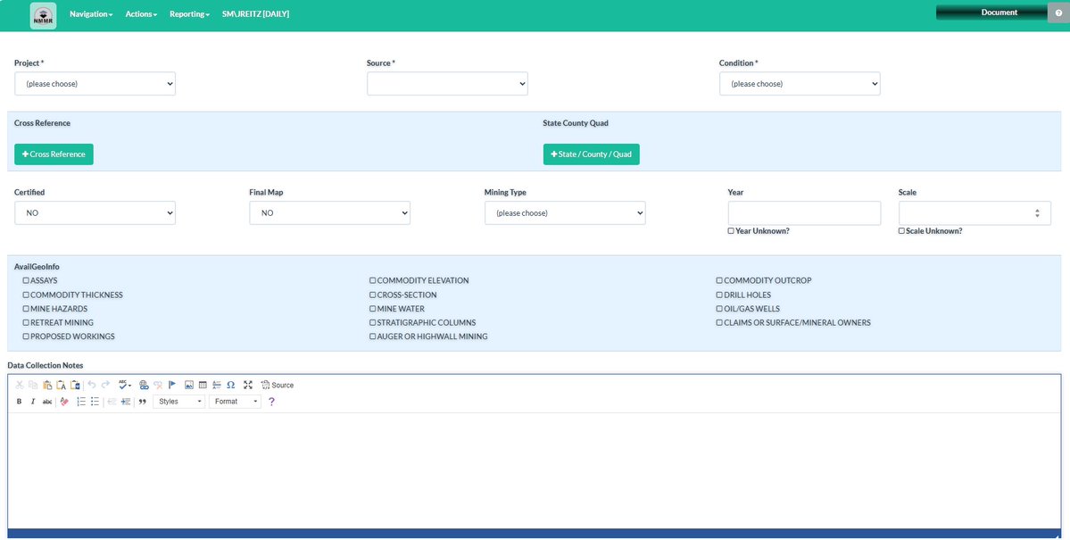Click the purple About CKEditor question icon

tap(271, 402)
